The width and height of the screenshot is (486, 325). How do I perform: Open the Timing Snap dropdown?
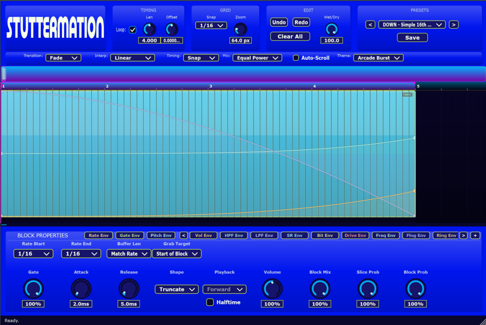(x=201, y=58)
